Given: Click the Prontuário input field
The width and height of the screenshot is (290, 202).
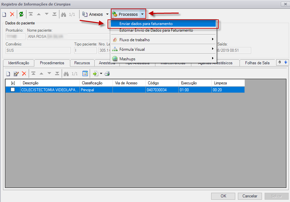Looking at the screenshot, I should (x=16, y=37).
